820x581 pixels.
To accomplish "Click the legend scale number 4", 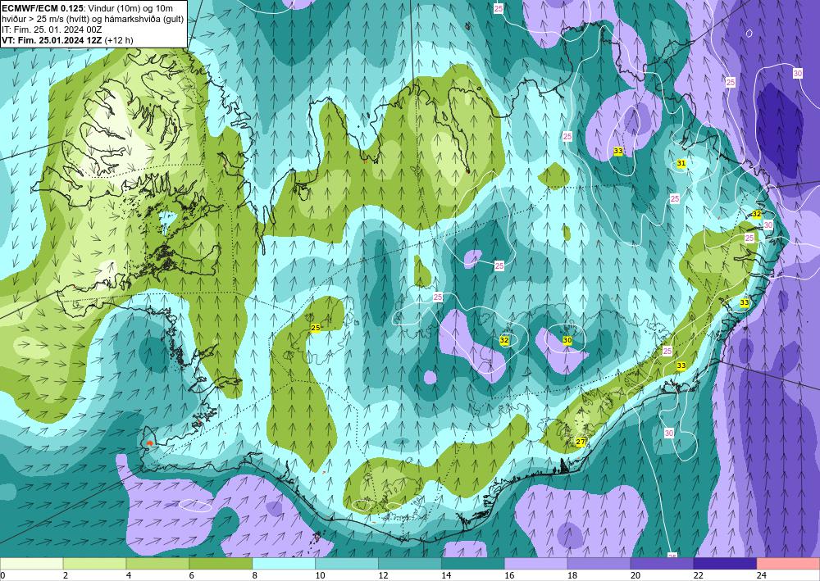I will point(129,576).
